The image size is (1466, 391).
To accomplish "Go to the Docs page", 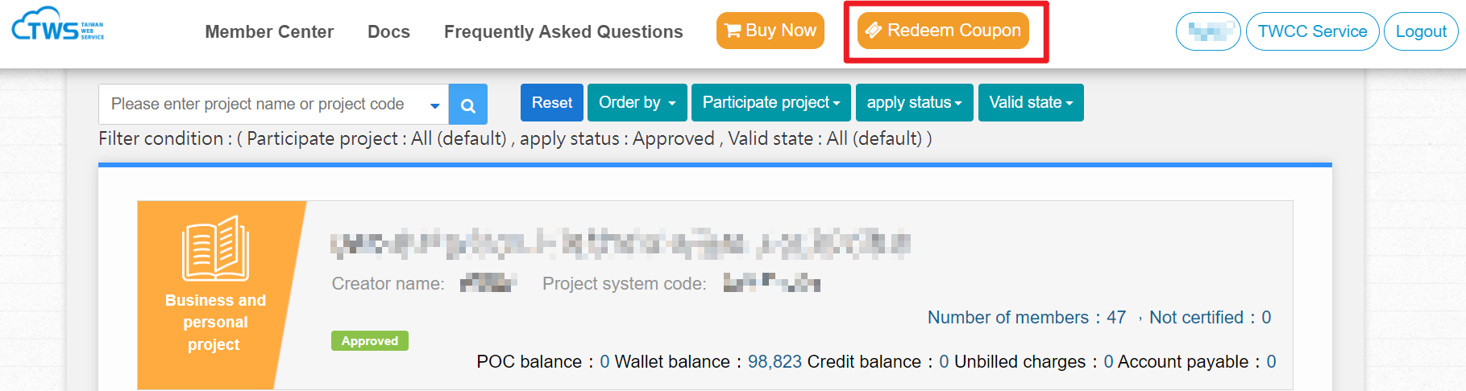I will (388, 31).
